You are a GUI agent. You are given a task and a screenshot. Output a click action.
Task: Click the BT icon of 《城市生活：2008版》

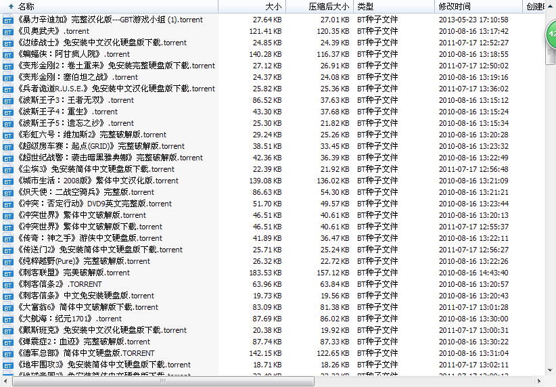(x=8, y=181)
